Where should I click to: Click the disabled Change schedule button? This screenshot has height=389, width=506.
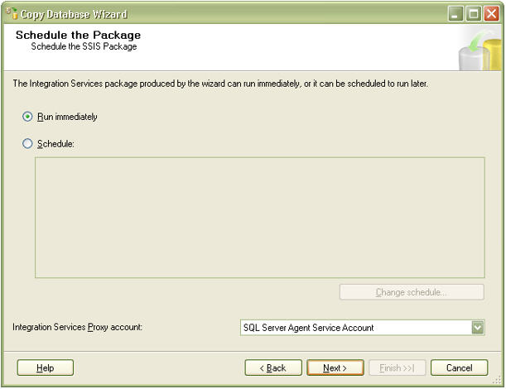[412, 292]
